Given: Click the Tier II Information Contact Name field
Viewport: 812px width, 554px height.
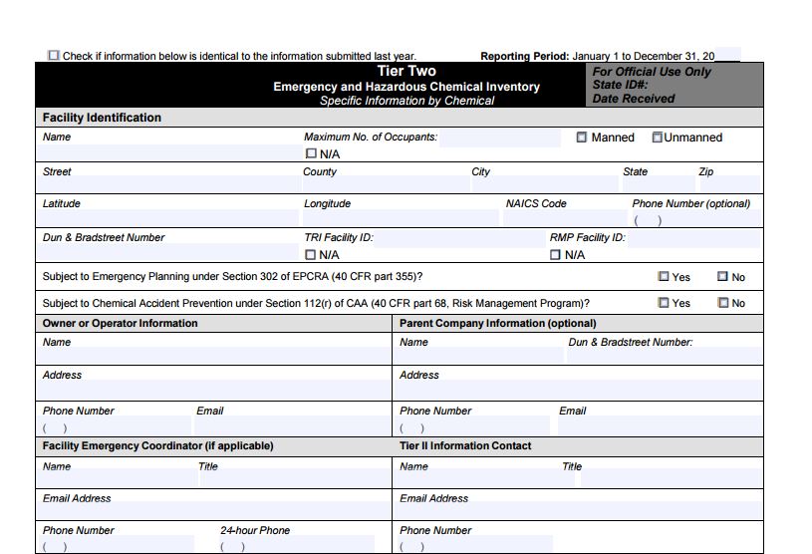Looking at the screenshot, I should pos(484,478).
